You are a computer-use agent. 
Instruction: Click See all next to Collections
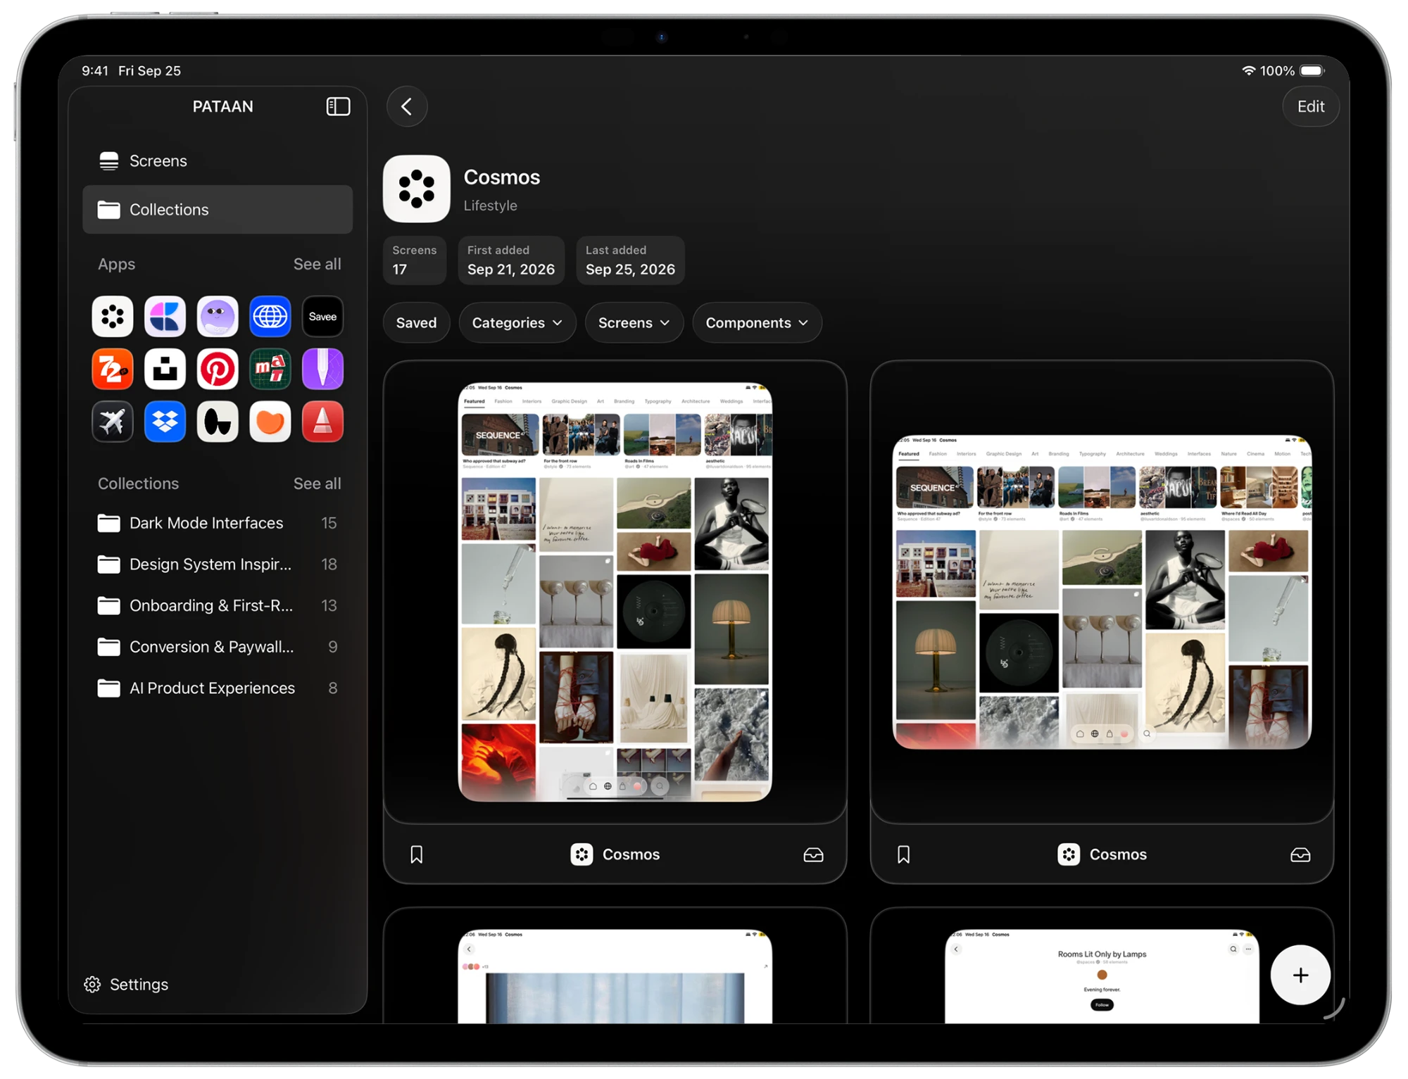tap(317, 484)
